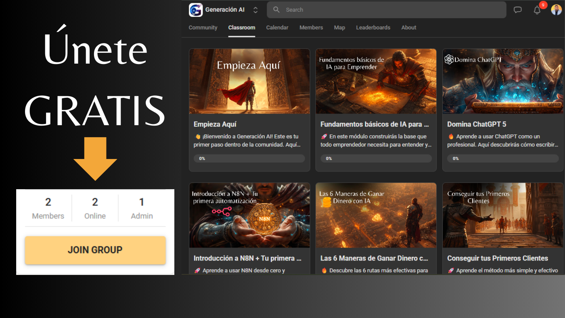Open Conseguir tus Primeros Clientes course thumbnail
The width and height of the screenshot is (565, 318).
click(503, 215)
